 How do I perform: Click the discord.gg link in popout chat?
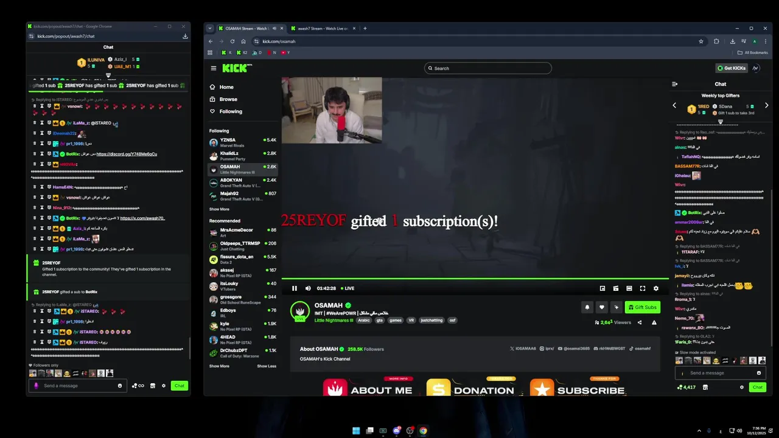pos(127,154)
